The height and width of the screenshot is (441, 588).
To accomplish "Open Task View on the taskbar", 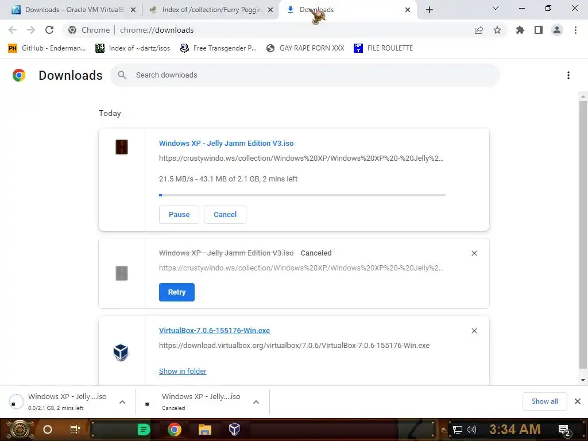I will tap(75, 430).
